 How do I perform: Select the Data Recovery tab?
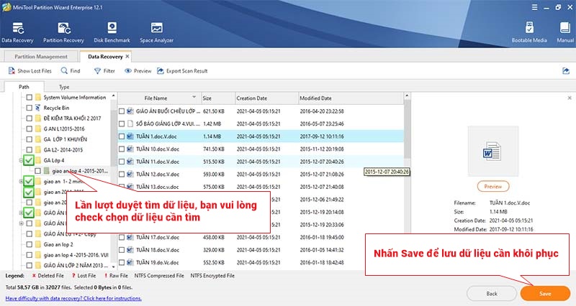click(105, 57)
